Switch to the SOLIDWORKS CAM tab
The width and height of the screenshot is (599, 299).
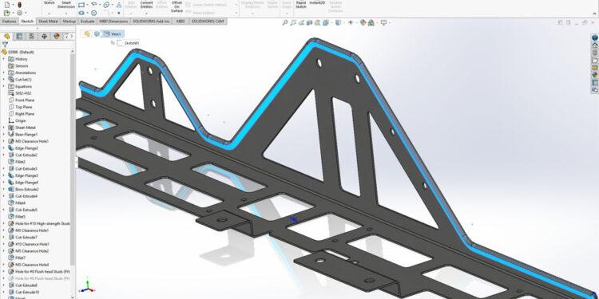208,22
